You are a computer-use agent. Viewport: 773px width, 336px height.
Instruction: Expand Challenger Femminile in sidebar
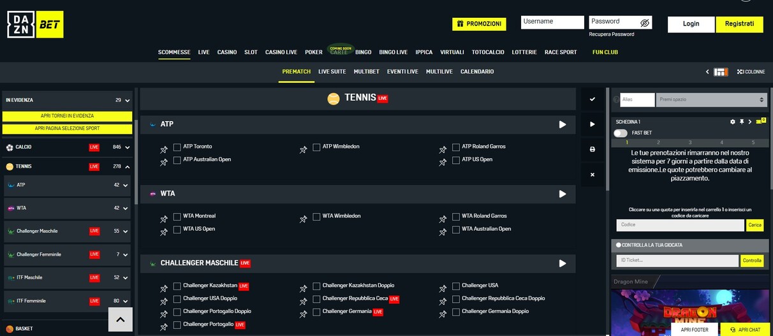(67, 254)
